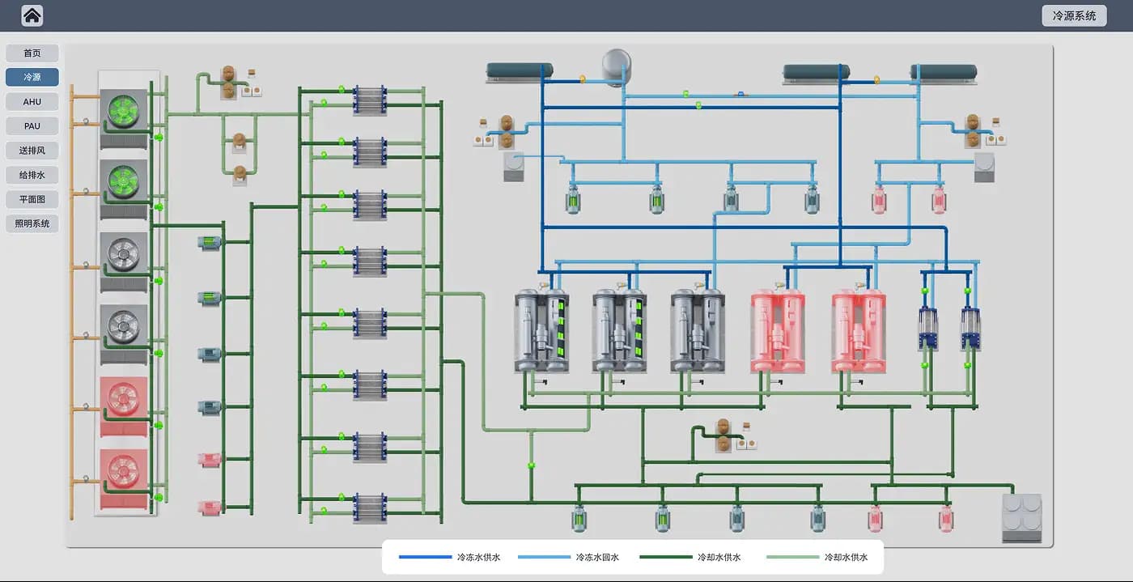The width and height of the screenshot is (1133, 582).
Task: Click the 冷源系统 button in the header
Action: coord(1074,15)
